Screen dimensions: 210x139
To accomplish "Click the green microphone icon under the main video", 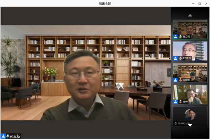I will [x=8, y=136].
